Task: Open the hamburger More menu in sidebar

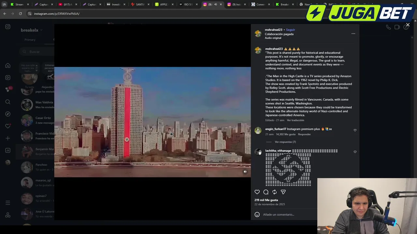Action: 8,203
